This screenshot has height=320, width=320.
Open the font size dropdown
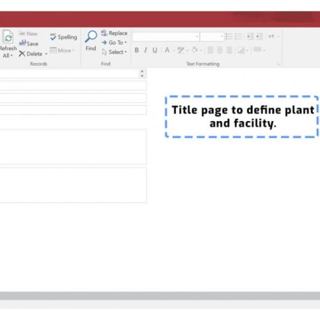pos(212,36)
